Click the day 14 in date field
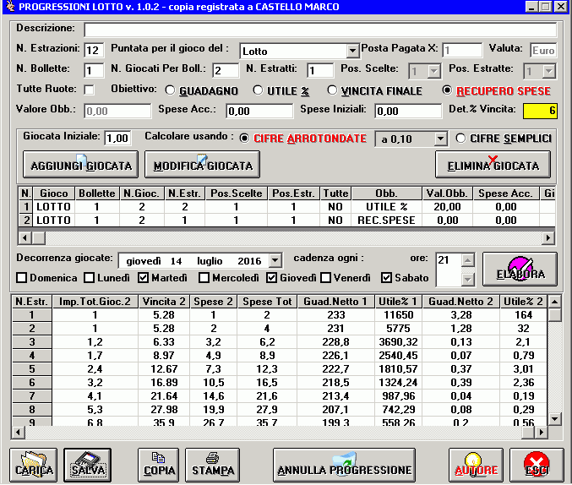Screen dimensions: 572x485 click(x=176, y=261)
